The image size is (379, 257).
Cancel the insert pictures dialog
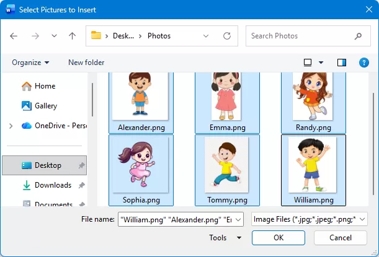pyautogui.click(x=341, y=238)
